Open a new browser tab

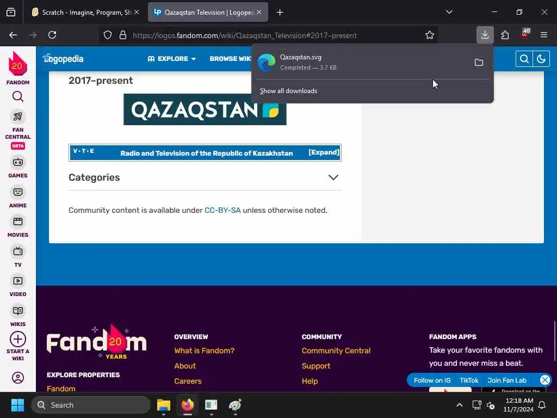280,13
